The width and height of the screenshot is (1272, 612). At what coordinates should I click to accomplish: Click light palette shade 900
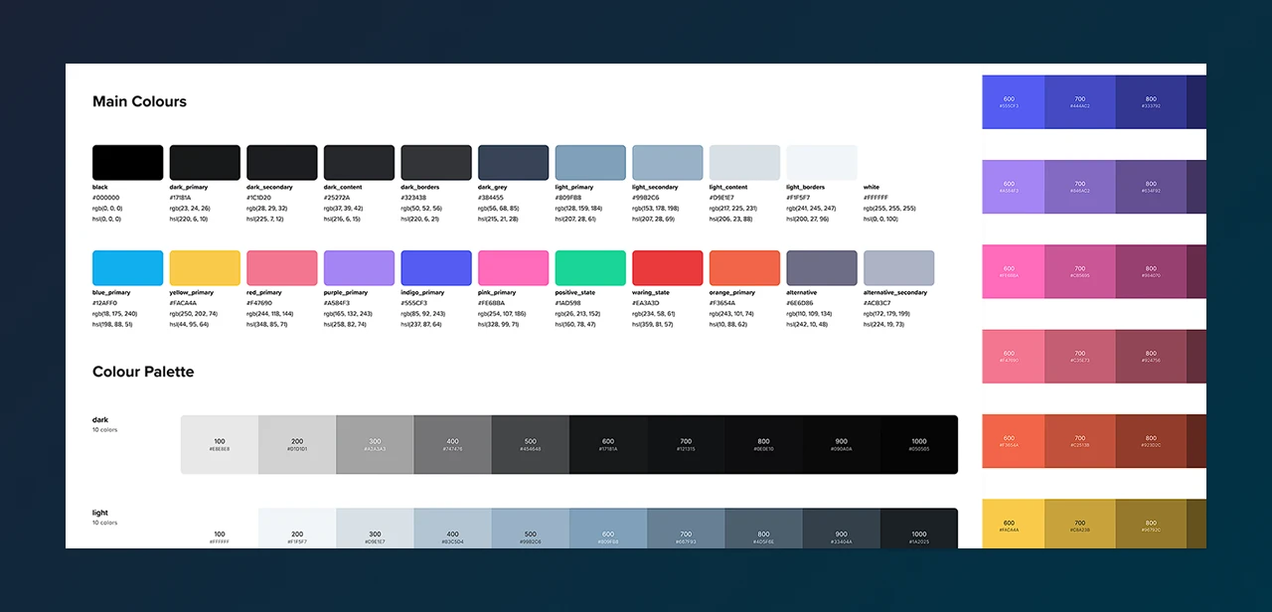click(x=841, y=529)
